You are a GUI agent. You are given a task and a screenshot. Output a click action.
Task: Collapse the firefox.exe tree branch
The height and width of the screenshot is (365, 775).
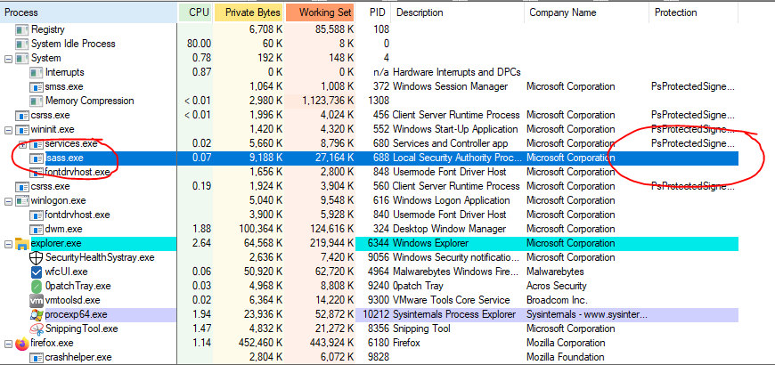pyautogui.click(x=9, y=343)
